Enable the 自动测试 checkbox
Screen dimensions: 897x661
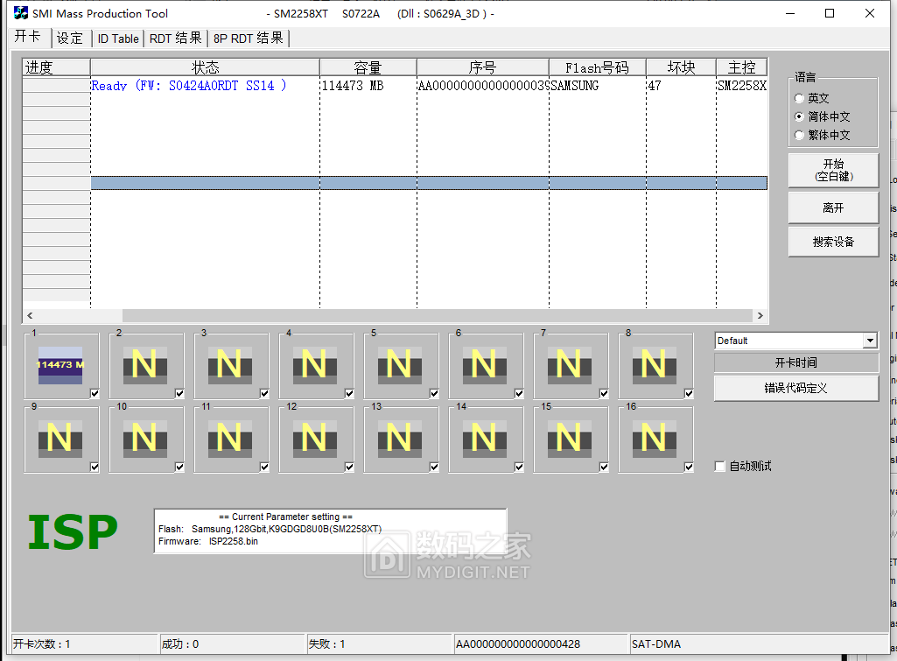(x=720, y=467)
